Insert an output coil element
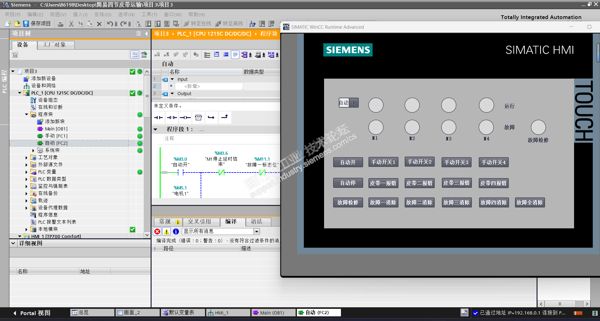600x321 pixels. [185, 117]
